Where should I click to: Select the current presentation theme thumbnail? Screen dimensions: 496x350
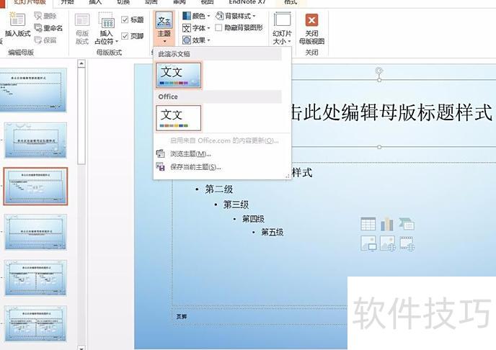[x=178, y=75]
